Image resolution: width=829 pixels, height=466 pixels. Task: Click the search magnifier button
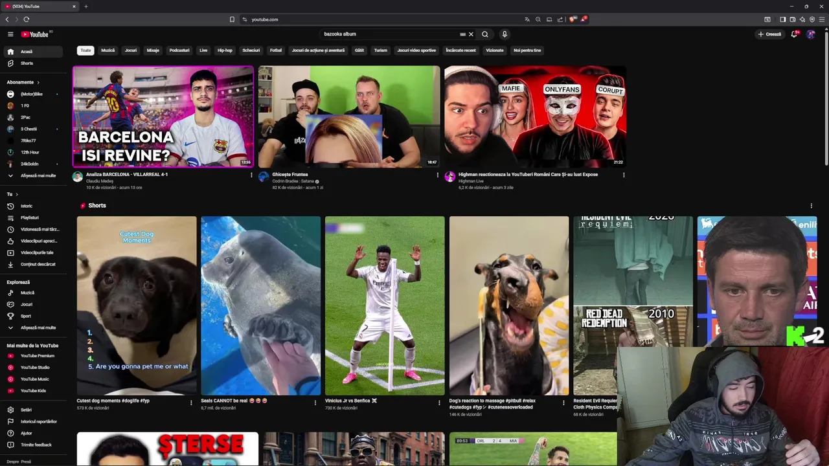click(485, 34)
